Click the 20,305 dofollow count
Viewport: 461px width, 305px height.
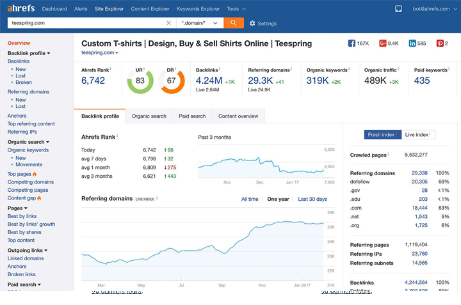tap(419, 182)
